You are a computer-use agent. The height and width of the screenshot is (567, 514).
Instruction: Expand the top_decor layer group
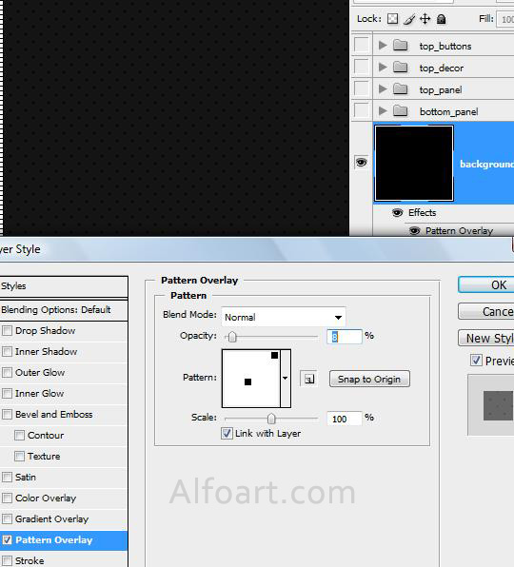[x=383, y=68]
